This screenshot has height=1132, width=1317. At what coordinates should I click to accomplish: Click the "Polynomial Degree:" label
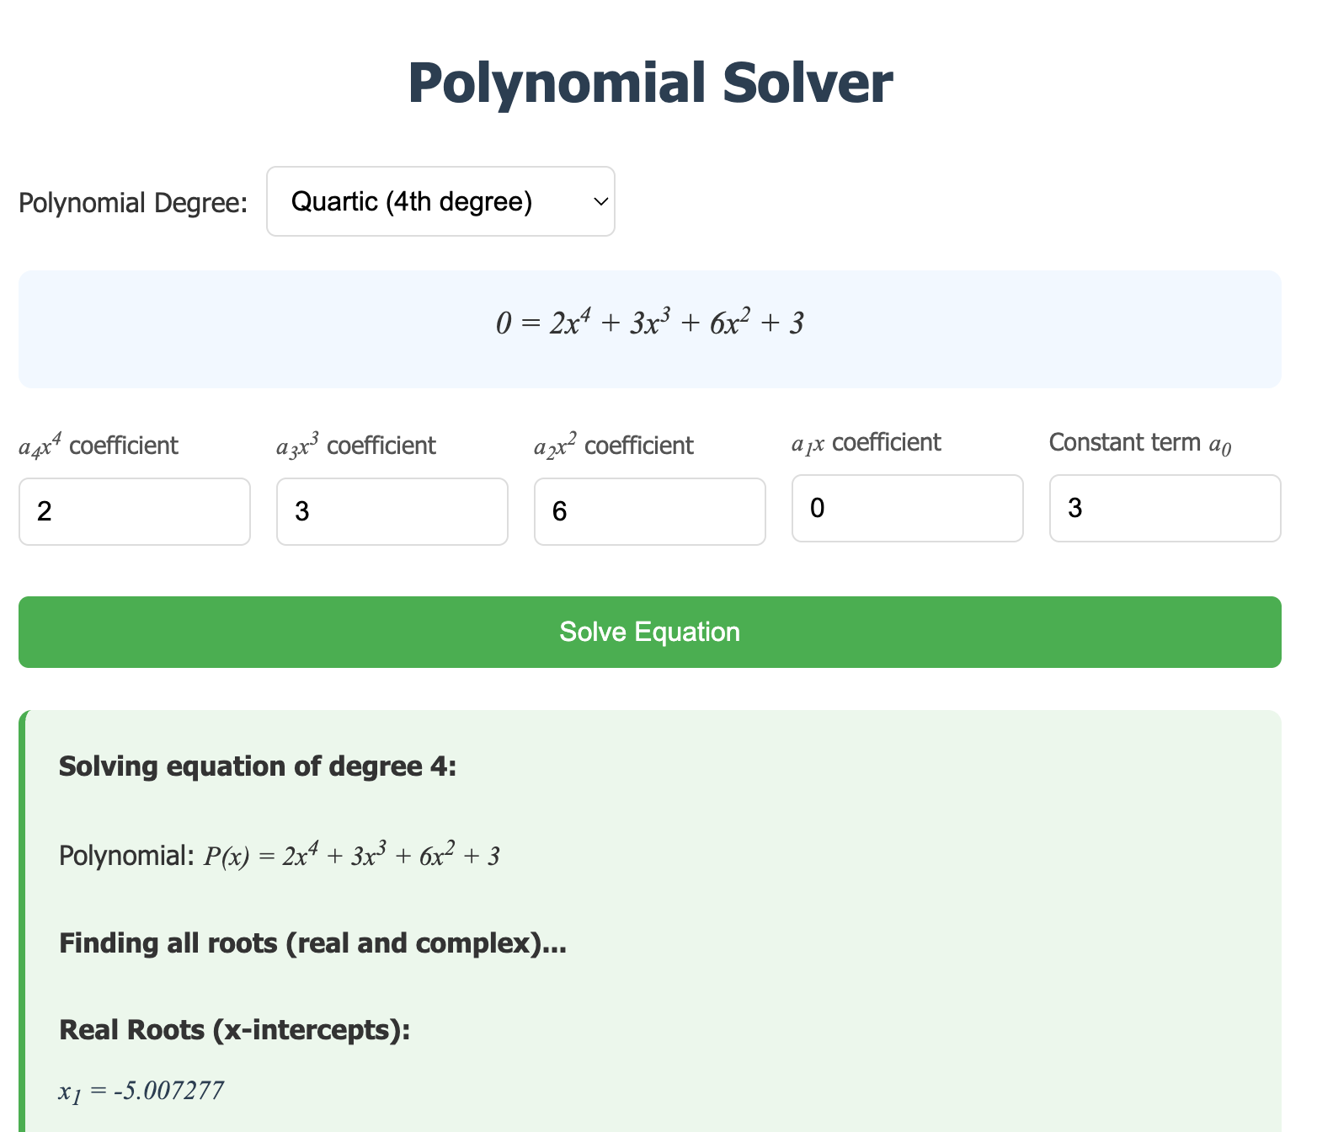(x=133, y=203)
